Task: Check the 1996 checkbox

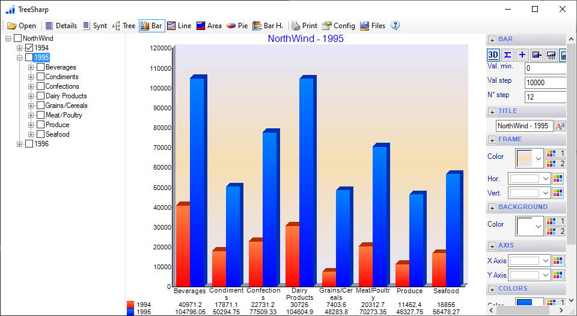Action: coord(29,144)
